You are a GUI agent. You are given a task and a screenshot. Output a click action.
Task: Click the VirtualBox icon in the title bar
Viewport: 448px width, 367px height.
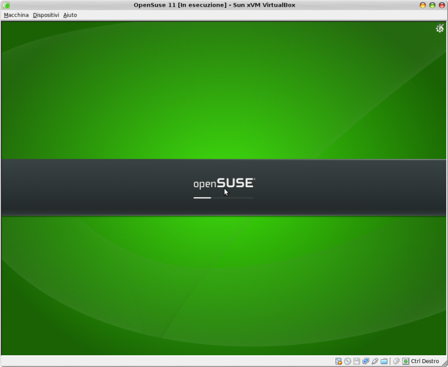[6, 4]
